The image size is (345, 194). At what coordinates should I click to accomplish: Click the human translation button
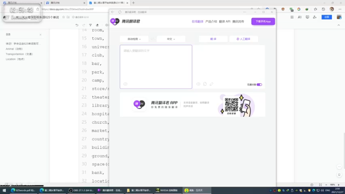tap(244, 39)
